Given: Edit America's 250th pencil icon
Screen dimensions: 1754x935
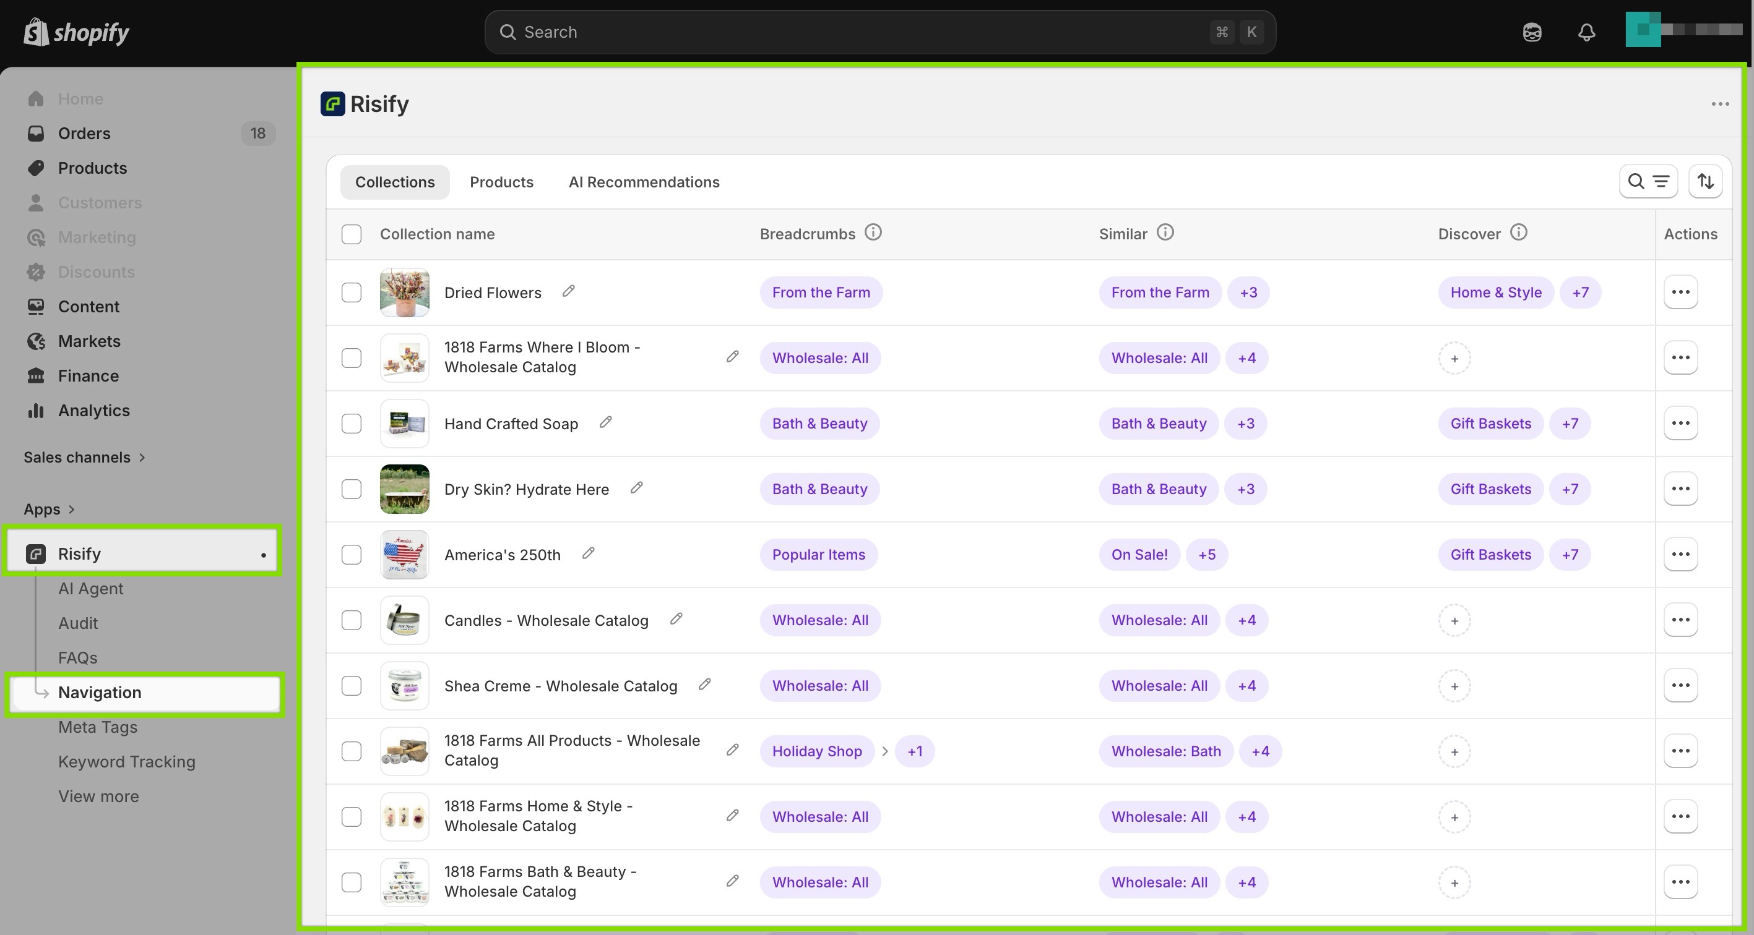Looking at the screenshot, I should click(589, 553).
